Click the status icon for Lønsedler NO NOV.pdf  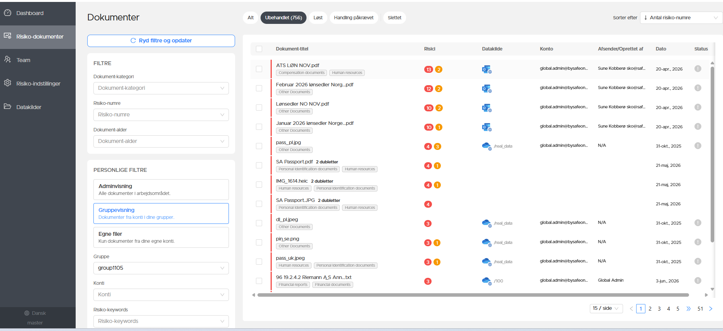pyautogui.click(x=698, y=107)
